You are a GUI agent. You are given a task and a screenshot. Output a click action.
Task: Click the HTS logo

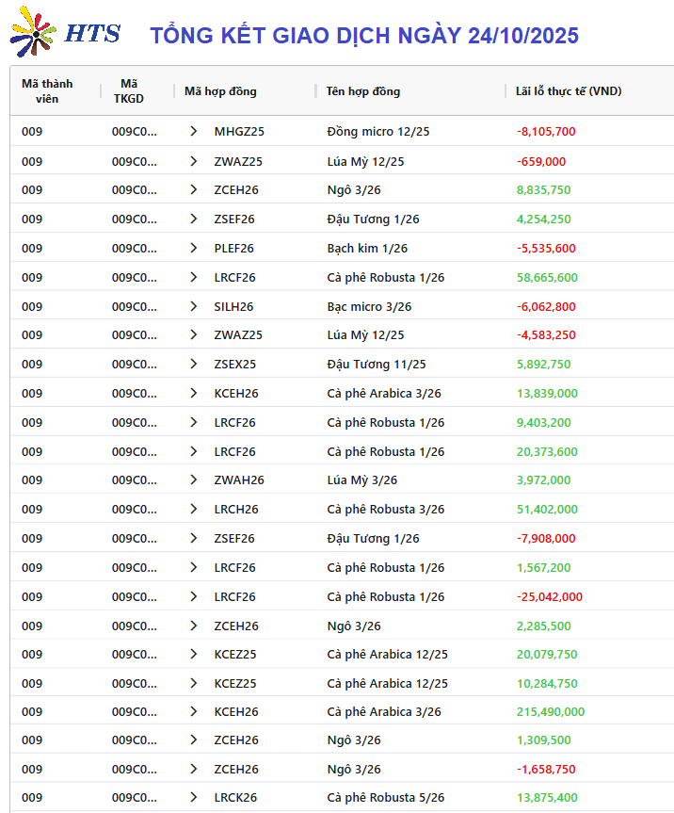point(65,32)
